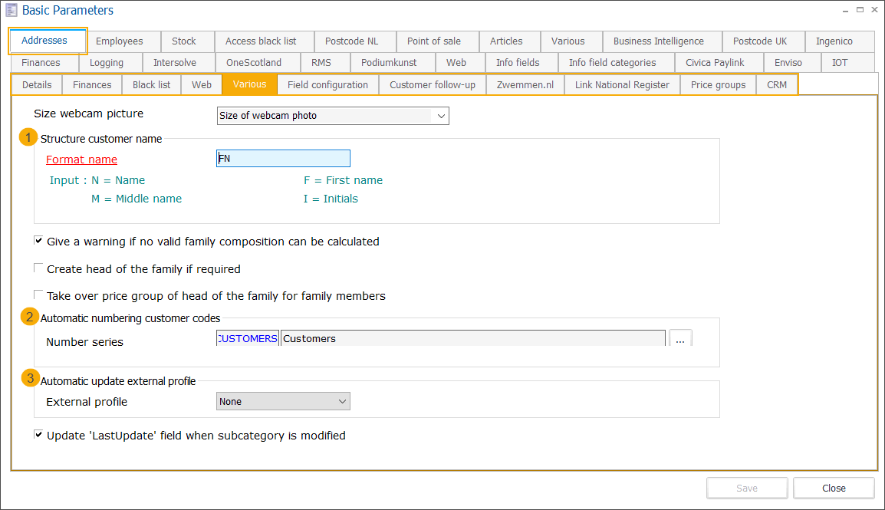Check 'Take over price group of head of family'
The height and width of the screenshot is (510, 885).
[38, 295]
